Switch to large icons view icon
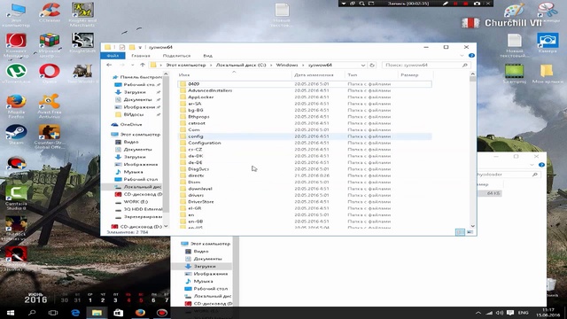 click(470, 232)
